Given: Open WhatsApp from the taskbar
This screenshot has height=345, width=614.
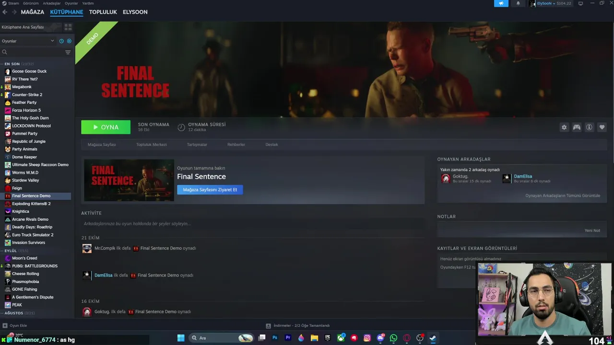Looking at the screenshot, I should click(394, 338).
